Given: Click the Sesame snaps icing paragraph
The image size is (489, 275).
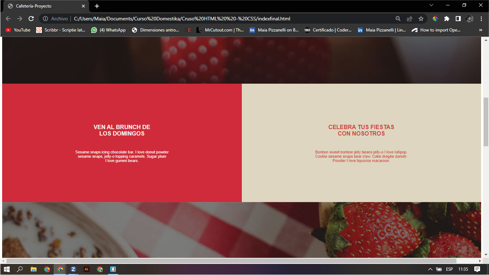Looking at the screenshot, I should 122,156.
